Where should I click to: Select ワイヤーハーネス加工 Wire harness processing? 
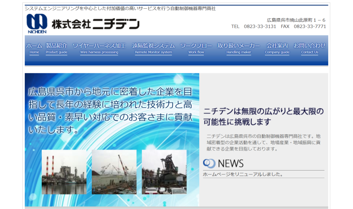tap(99, 48)
